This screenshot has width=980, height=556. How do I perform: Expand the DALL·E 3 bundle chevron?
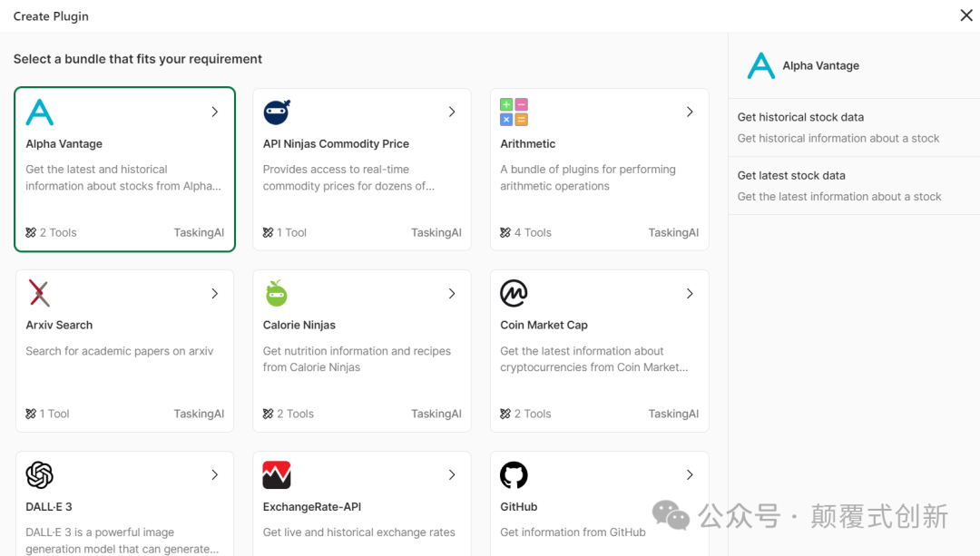click(x=215, y=474)
